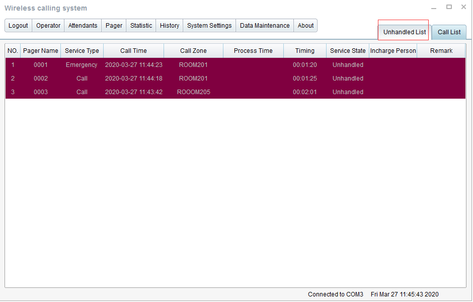Switch to the Unhandled List tab
Screen dimensions: 473x302
coord(404,32)
